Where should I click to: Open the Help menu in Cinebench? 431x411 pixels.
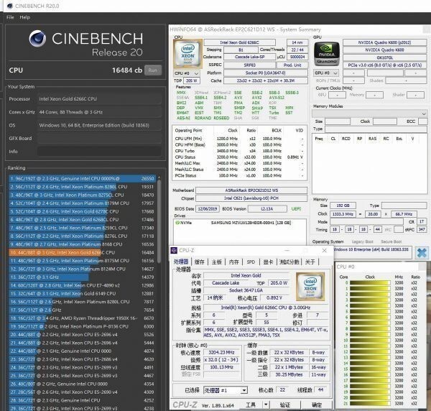[24, 17]
